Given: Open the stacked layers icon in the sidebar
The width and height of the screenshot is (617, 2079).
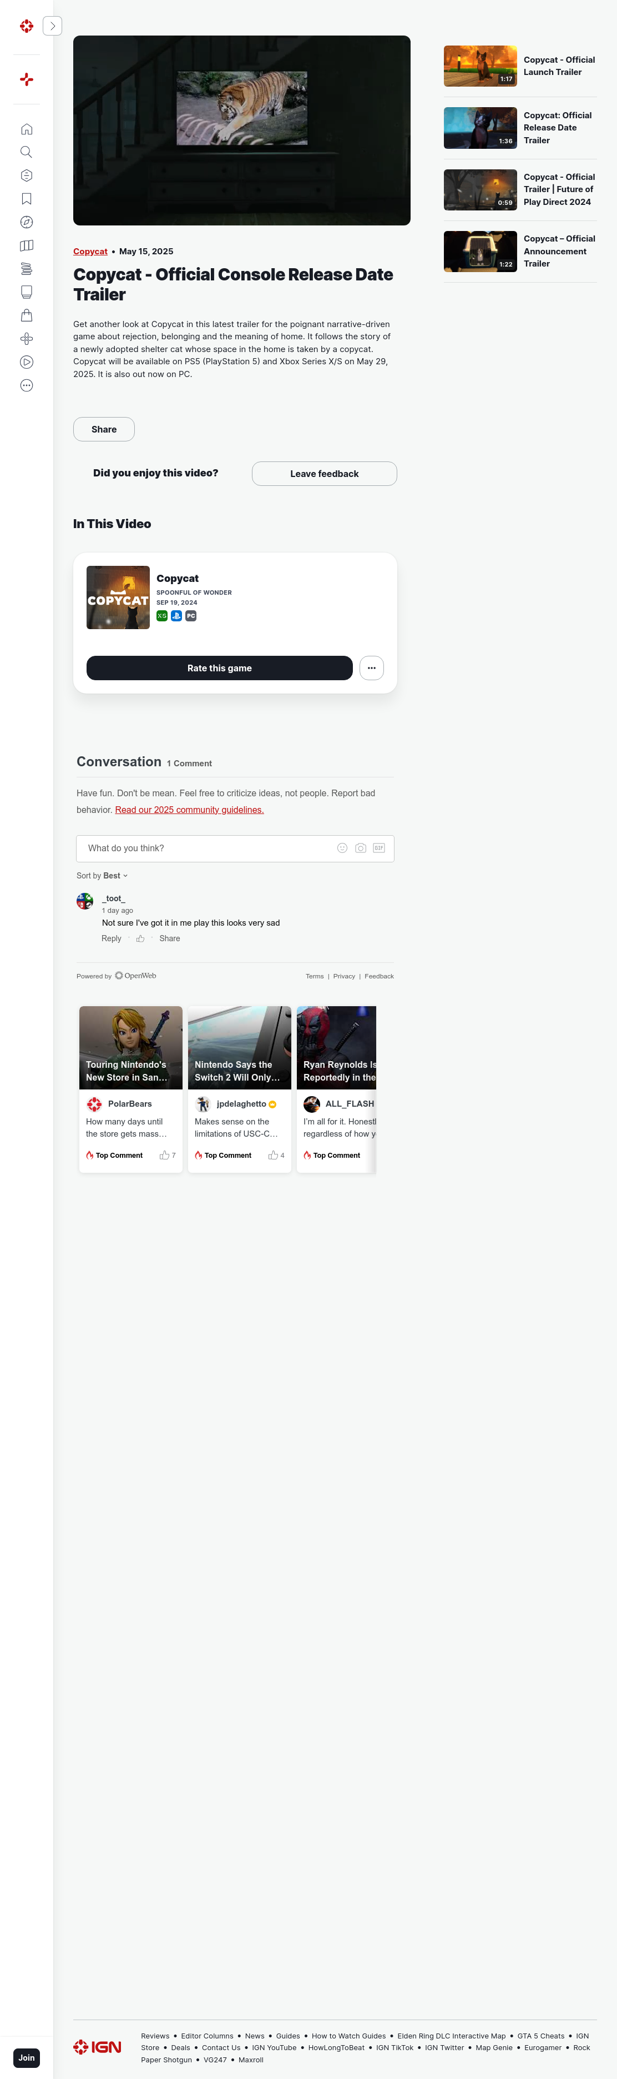Looking at the screenshot, I should tap(27, 269).
